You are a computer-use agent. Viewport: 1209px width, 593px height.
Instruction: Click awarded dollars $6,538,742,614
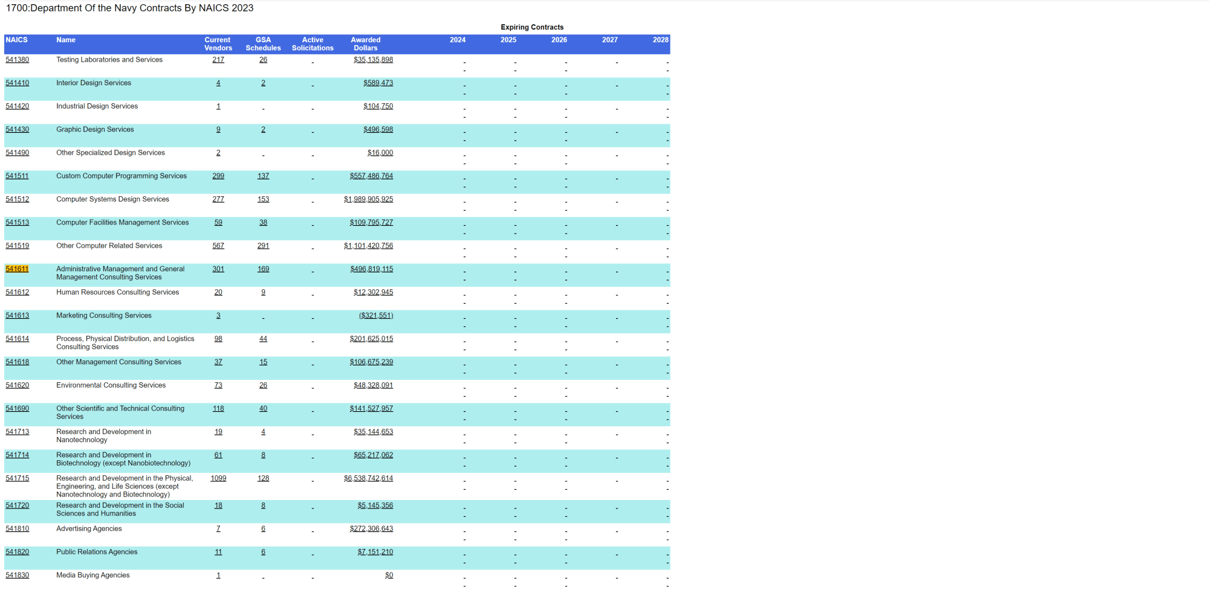pyautogui.click(x=368, y=478)
